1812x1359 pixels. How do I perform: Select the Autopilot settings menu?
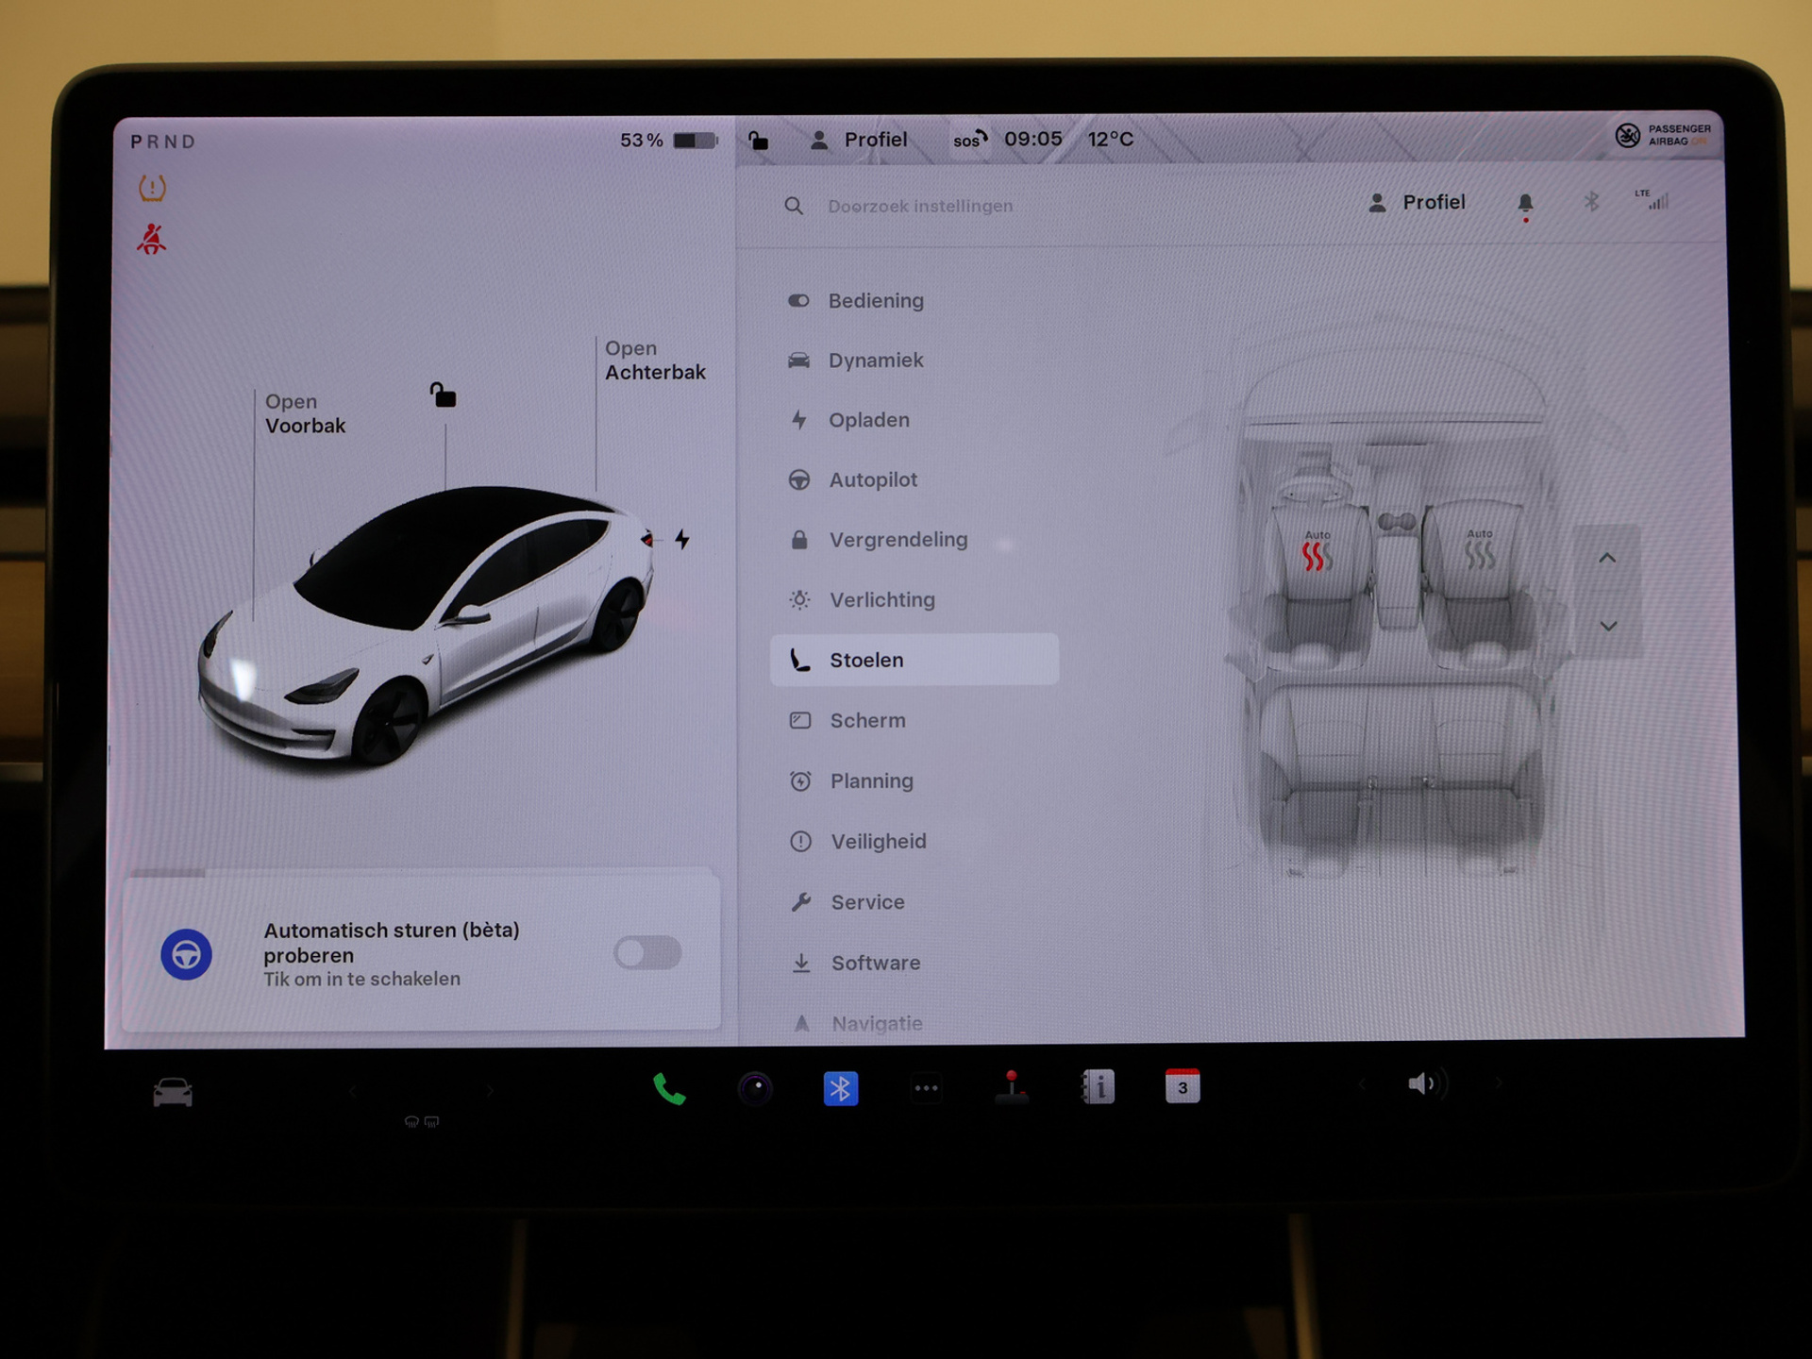872,480
